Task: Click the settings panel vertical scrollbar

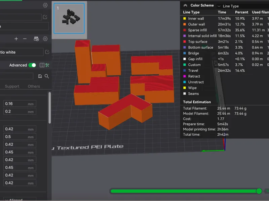Action: pos(49,108)
